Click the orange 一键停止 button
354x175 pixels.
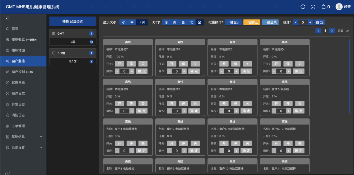(x=252, y=22)
